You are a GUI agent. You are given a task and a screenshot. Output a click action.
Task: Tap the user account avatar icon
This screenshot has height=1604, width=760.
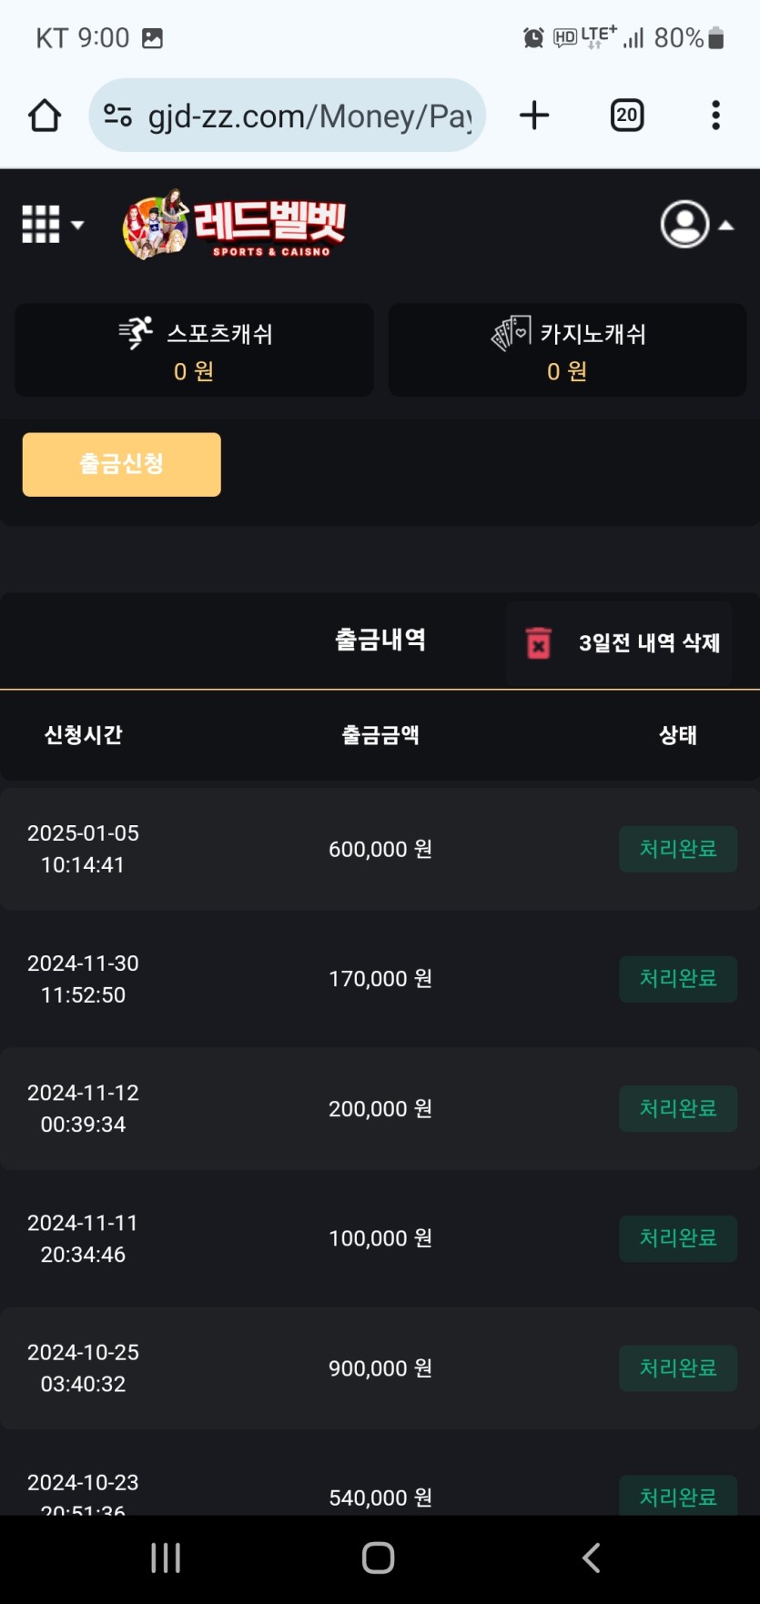coord(684,224)
